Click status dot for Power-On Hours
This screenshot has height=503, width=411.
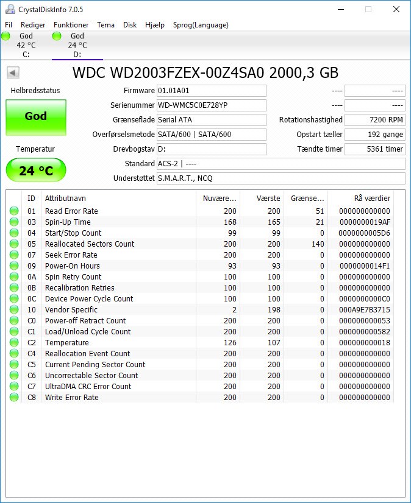pyautogui.click(x=14, y=266)
